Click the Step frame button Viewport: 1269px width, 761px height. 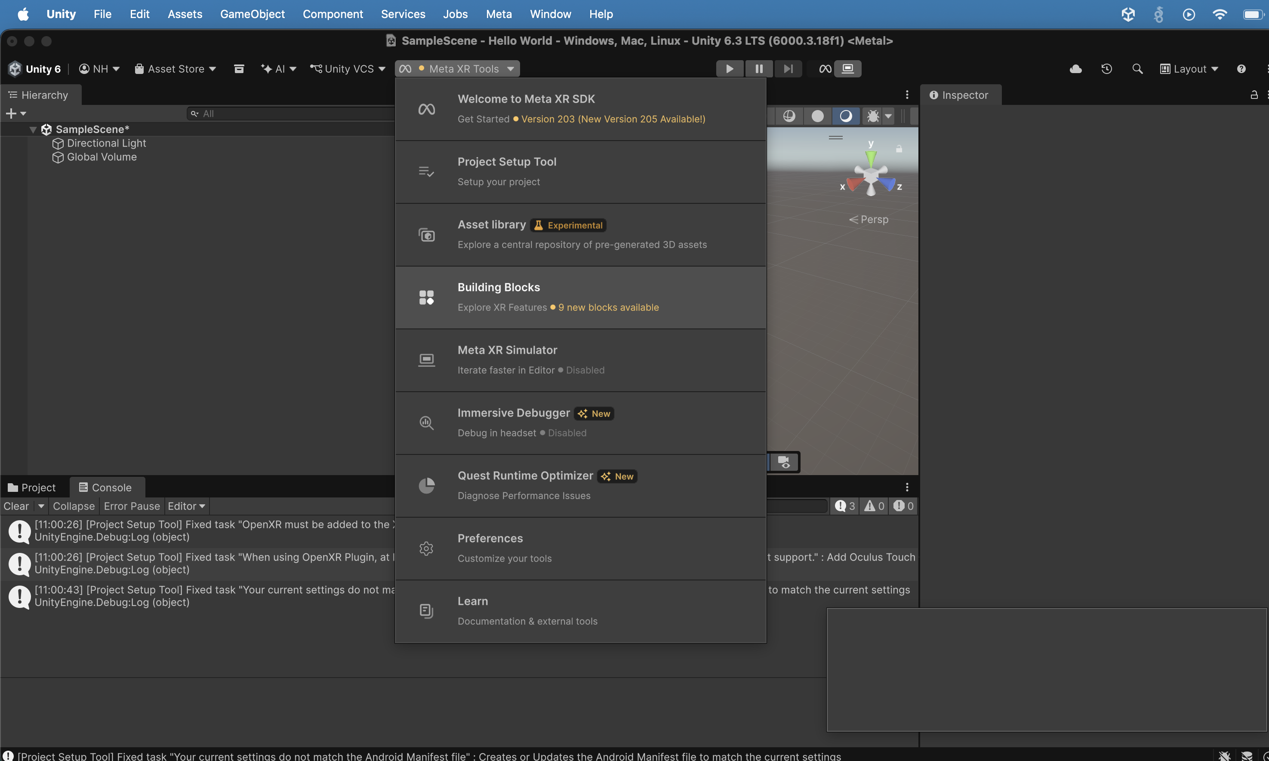point(789,69)
